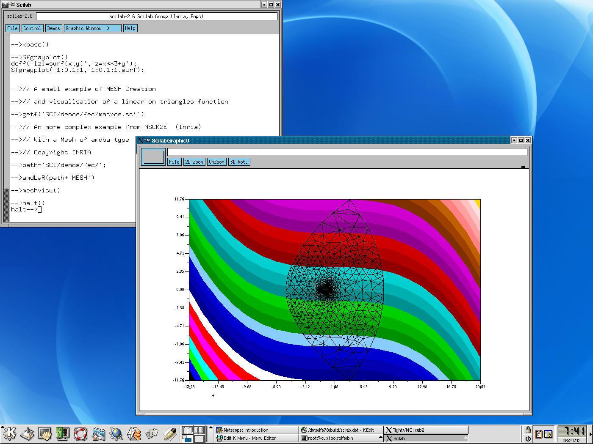Click the documents icon in panel
Viewport: 593px width, 444px height.
pos(152,434)
